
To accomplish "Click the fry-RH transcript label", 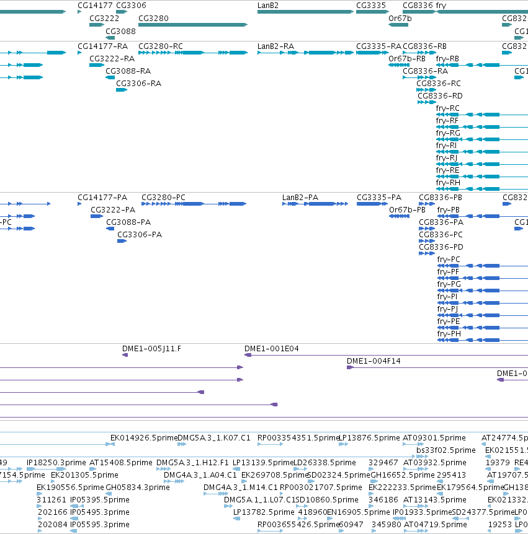I will 448,183.
